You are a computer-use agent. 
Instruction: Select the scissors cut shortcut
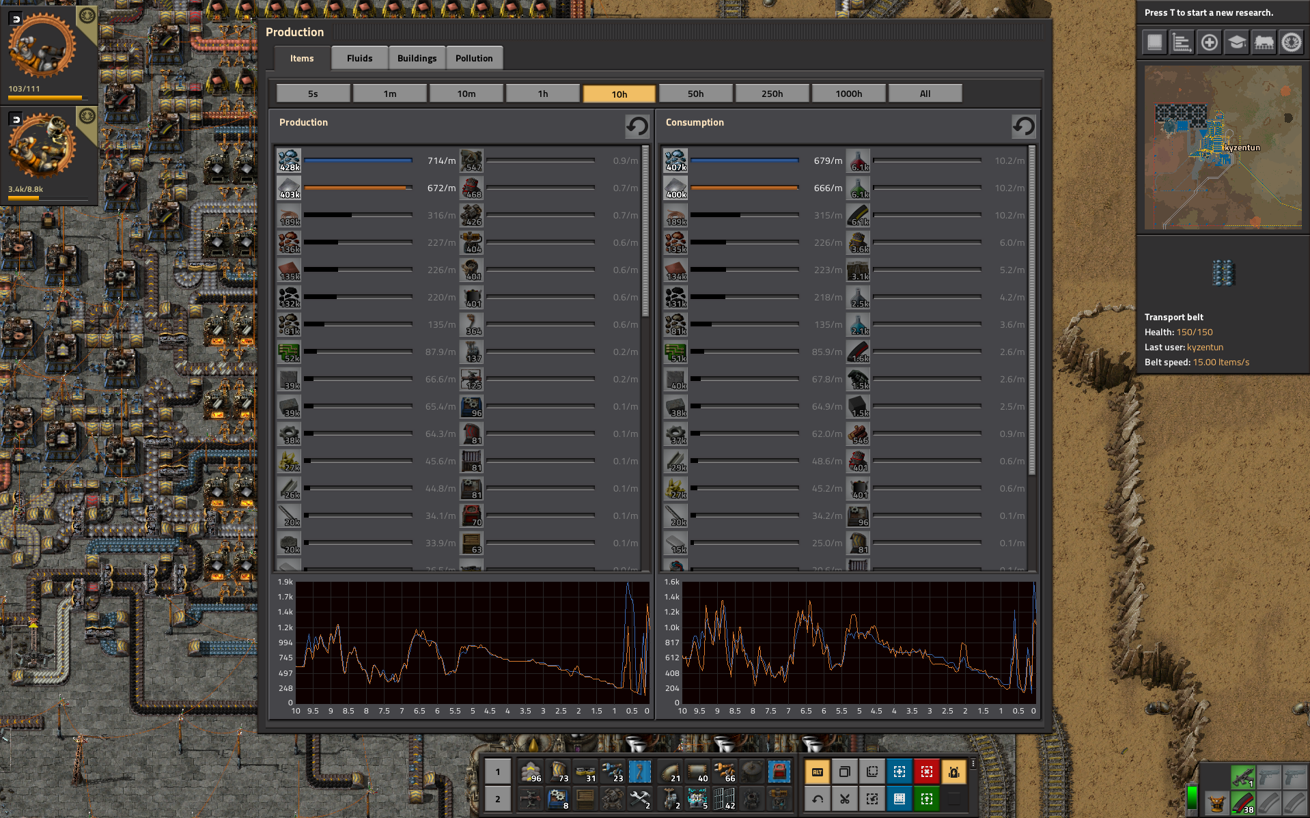(x=845, y=799)
